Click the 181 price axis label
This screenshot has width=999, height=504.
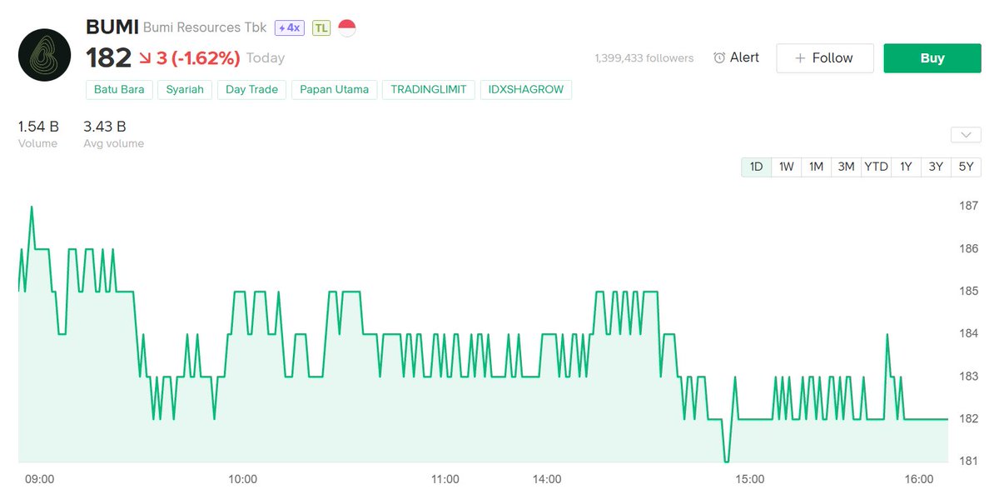(969, 461)
